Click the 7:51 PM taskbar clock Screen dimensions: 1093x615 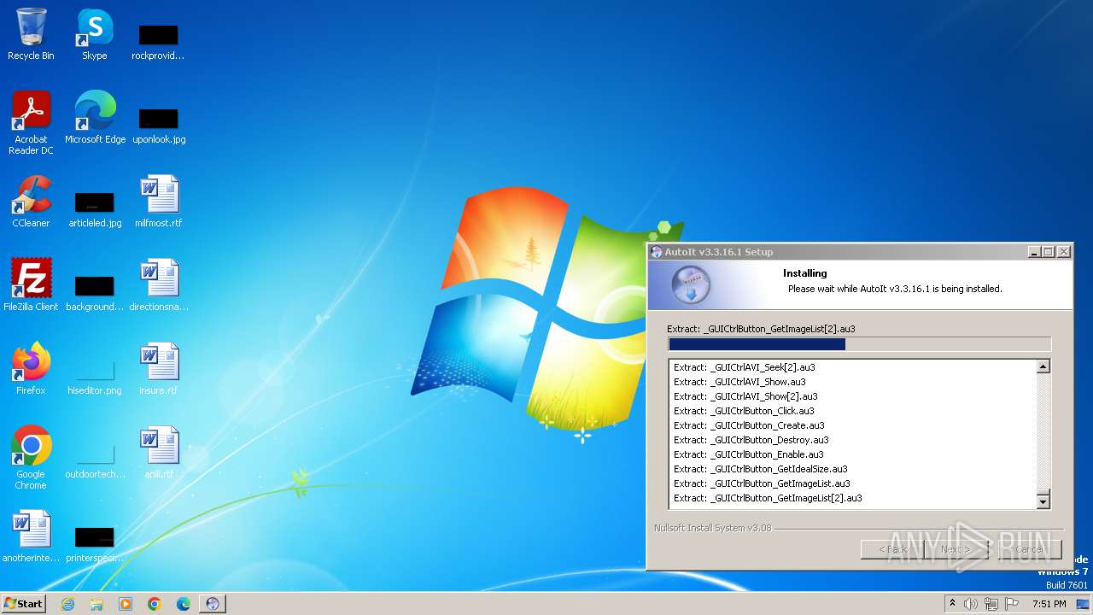click(1049, 604)
